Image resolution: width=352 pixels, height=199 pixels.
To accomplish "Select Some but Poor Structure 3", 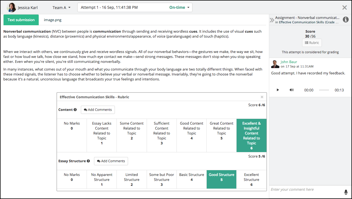I will 162,180.
